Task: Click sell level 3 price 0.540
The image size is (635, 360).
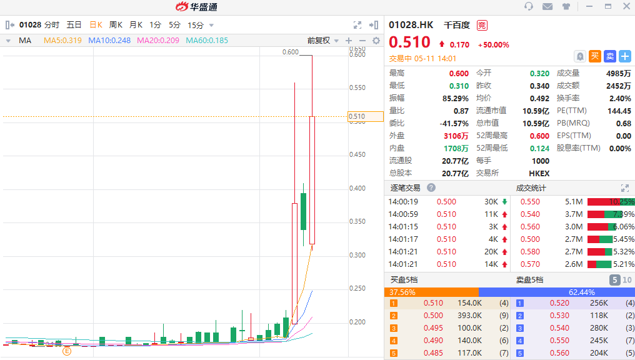Action: tap(559, 328)
